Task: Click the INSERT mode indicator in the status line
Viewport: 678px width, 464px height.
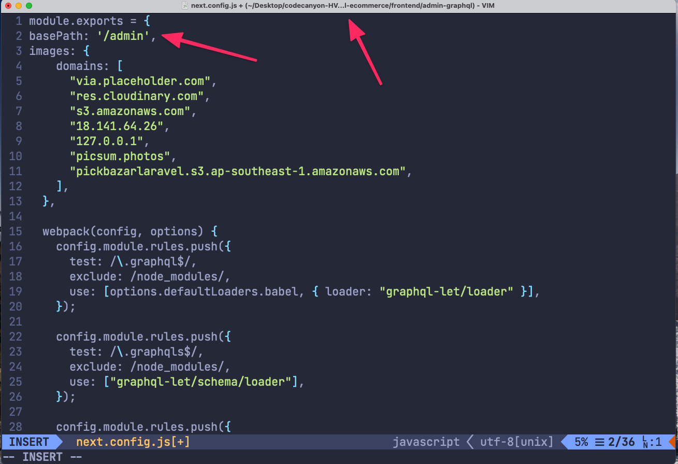Action: point(29,442)
